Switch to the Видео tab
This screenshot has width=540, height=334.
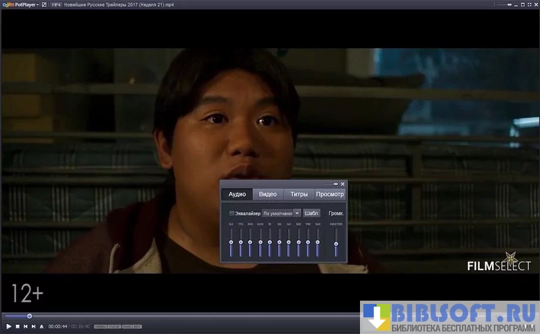coord(267,195)
